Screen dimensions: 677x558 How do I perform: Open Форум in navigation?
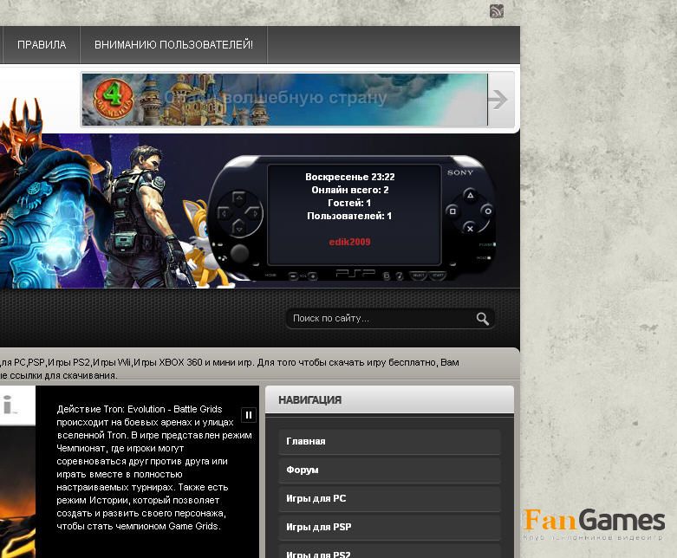coord(389,470)
